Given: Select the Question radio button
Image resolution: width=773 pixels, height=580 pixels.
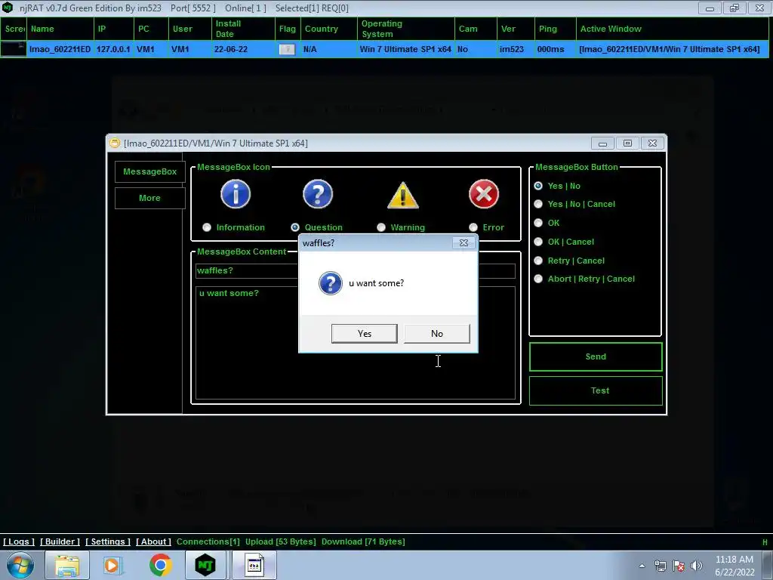Looking at the screenshot, I should [295, 227].
